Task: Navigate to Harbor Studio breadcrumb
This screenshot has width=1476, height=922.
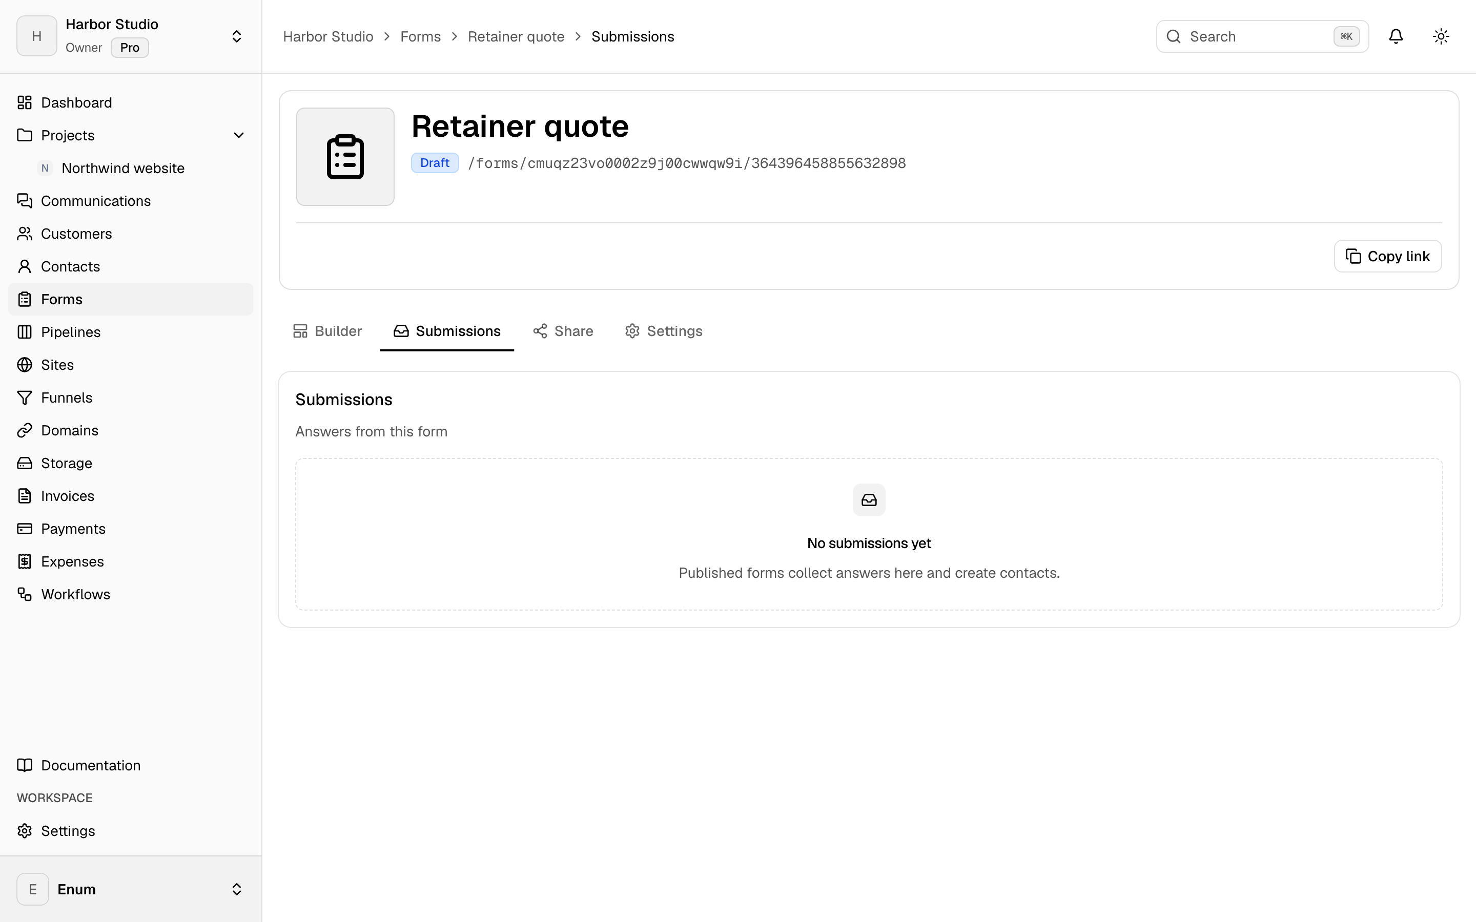Action: click(x=328, y=36)
